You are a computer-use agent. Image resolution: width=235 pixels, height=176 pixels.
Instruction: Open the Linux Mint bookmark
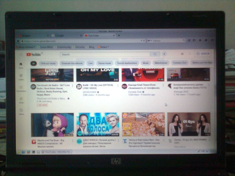[x=45, y=47]
